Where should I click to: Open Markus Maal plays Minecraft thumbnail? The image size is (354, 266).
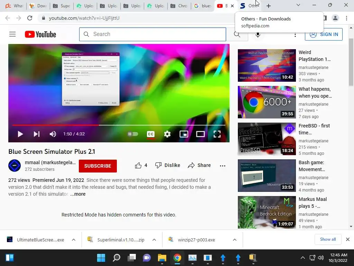pyautogui.click(x=267, y=212)
